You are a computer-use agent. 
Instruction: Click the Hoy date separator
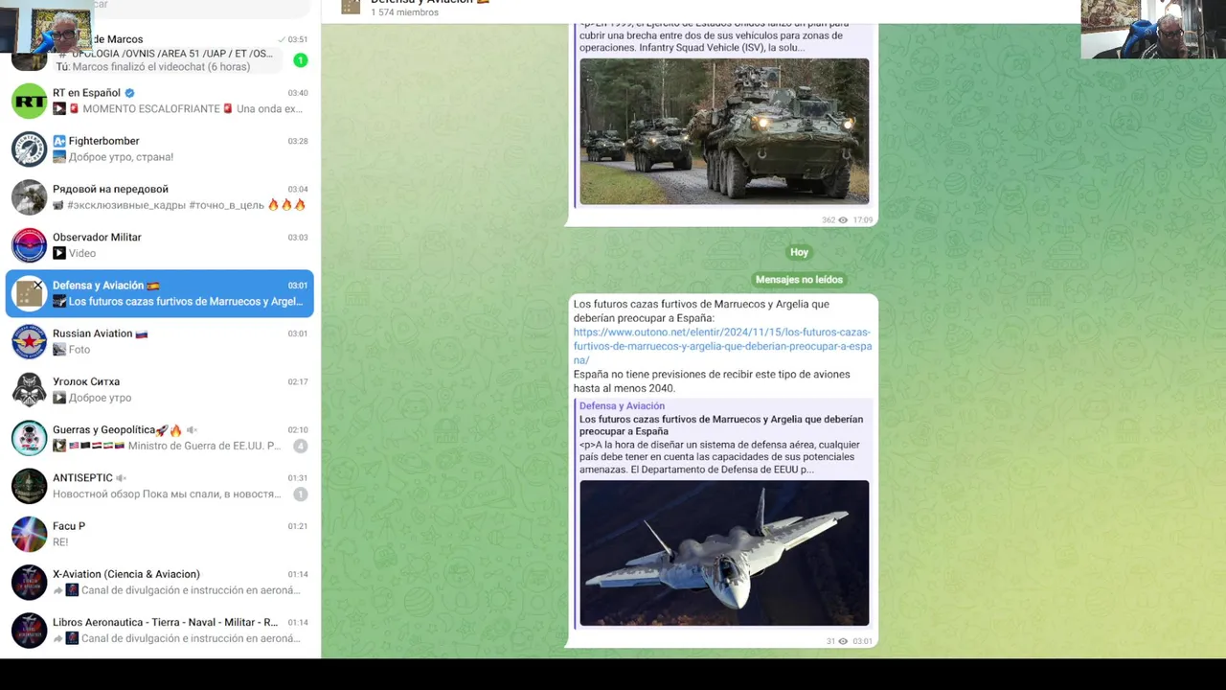799,252
